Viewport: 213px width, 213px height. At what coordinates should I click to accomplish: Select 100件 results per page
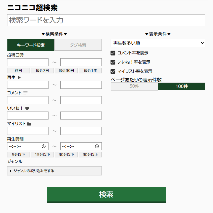pyautogui.click(x=182, y=86)
